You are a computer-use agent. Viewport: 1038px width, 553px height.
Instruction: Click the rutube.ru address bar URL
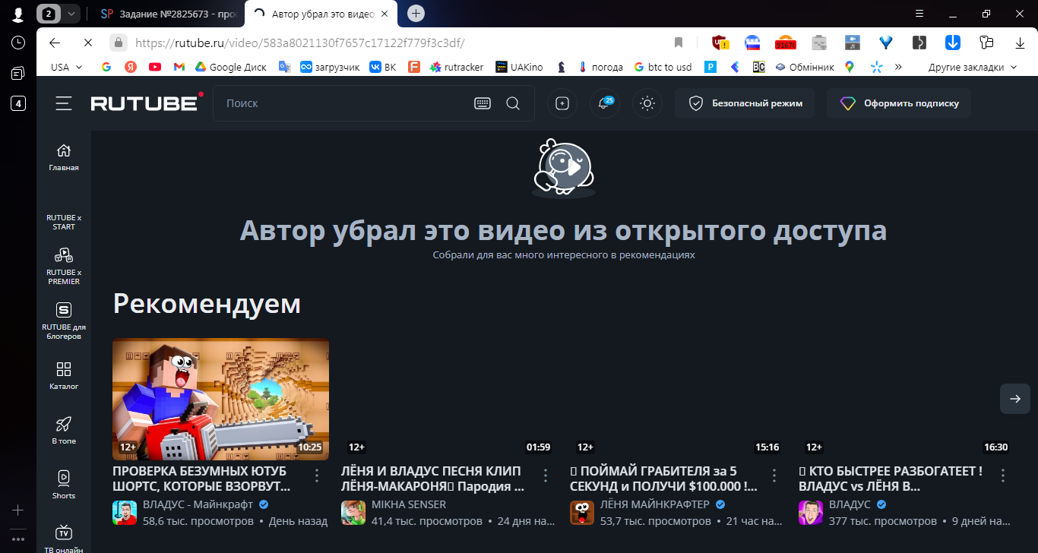[299, 43]
